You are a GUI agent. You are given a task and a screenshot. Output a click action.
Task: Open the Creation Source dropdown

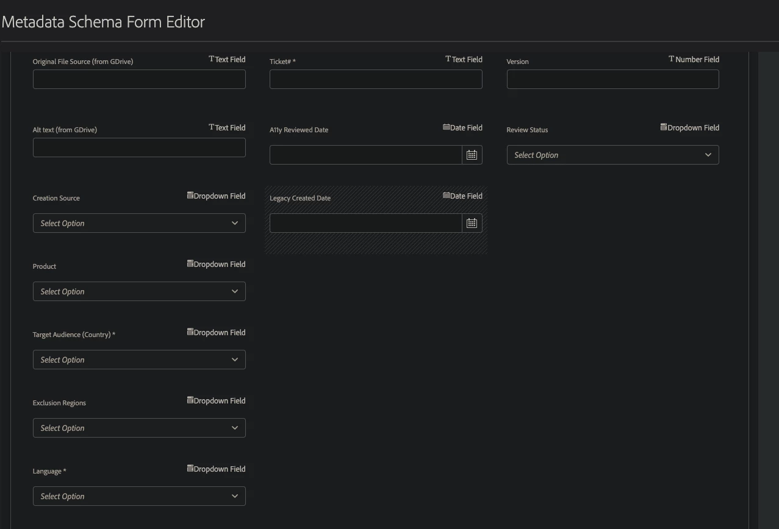[x=139, y=223]
